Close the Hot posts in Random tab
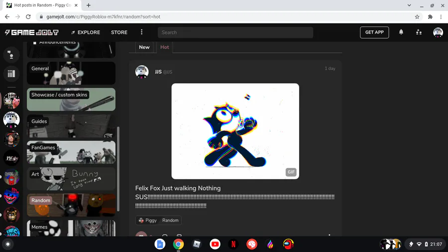 pyautogui.click(x=76, y=5)
